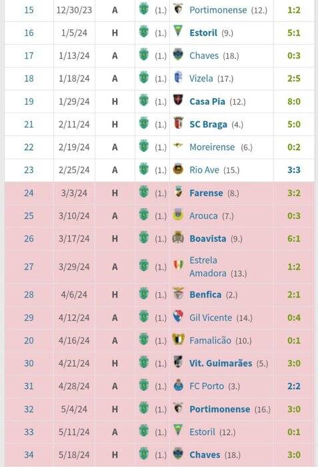Click the Boavista checkered crest

coord(178,238)
